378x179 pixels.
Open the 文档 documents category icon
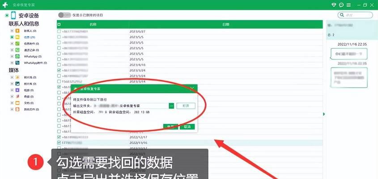[17, 103]
